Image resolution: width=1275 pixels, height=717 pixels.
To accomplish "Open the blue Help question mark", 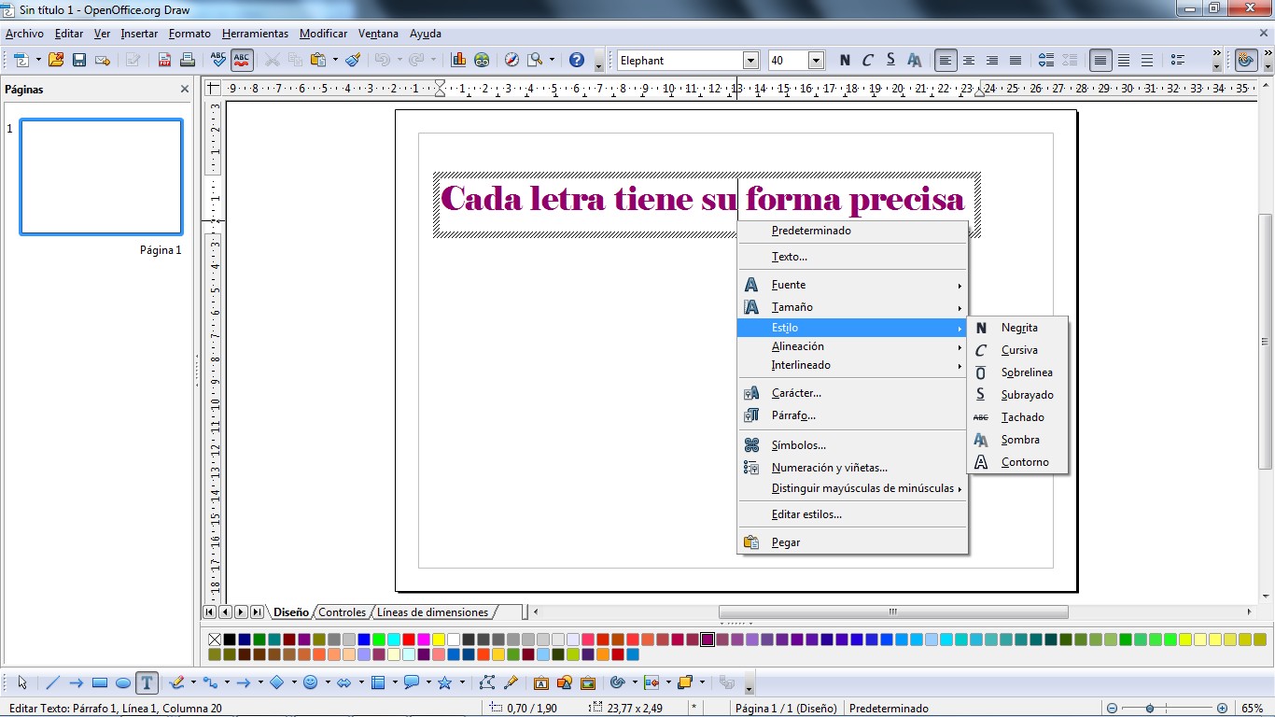I will tap(577, 60).
